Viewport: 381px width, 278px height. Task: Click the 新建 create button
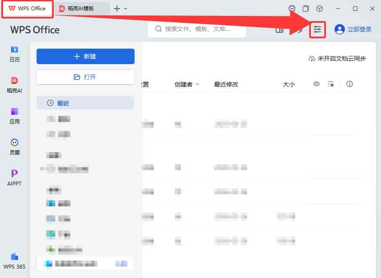86,56
